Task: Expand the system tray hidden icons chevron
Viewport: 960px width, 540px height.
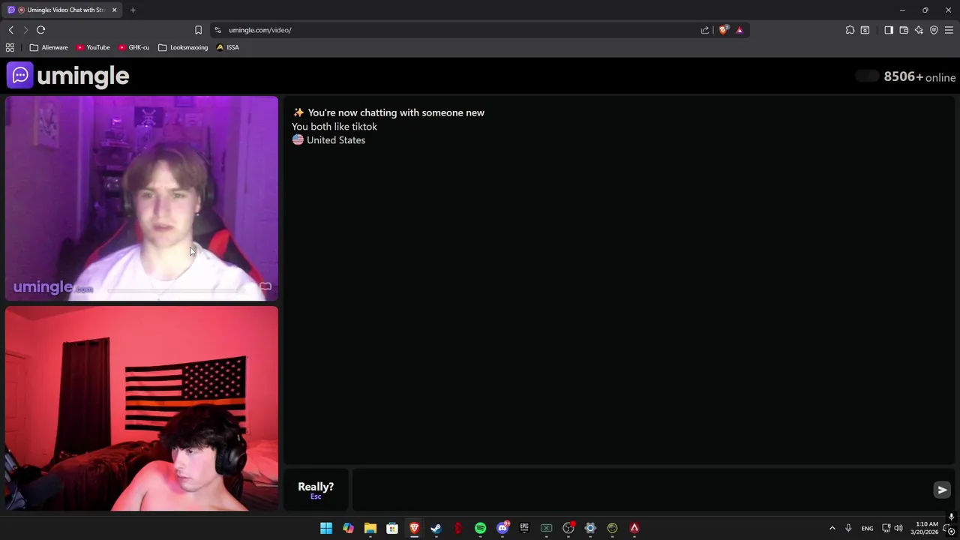Action: pyautogui.click(x=832, y=528)
